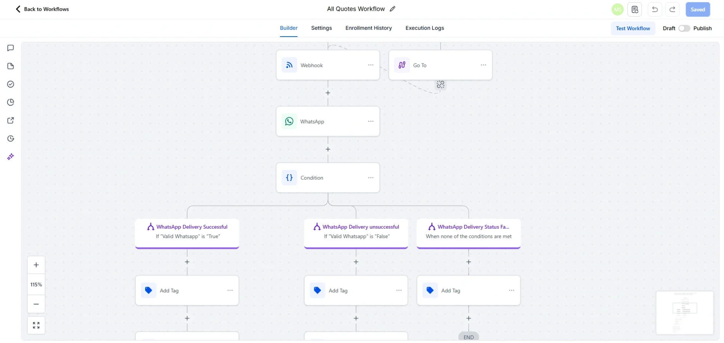Zoom in using the plus control
Image resolution: width=724 pixels, height=343 pixels.
[x=36, y=264]
